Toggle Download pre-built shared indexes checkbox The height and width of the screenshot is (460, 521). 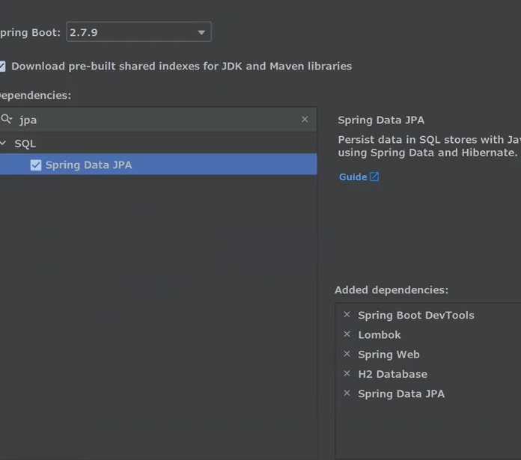2,66
